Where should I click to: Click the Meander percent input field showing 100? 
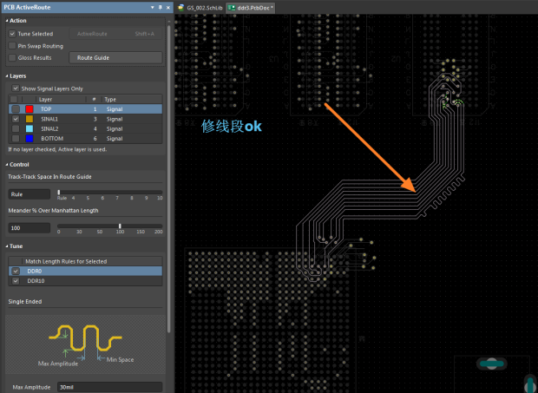[30, 227]
